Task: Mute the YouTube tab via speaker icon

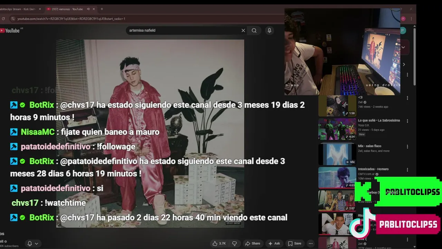Action: (x=88, y=9)
